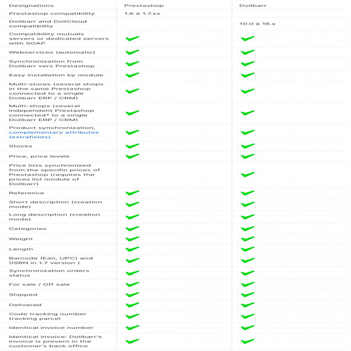This screenshot has width=351, height=351.
Task: Click Prestashop checkmark for Easy installation by module
Action: [x=132, y=75]
